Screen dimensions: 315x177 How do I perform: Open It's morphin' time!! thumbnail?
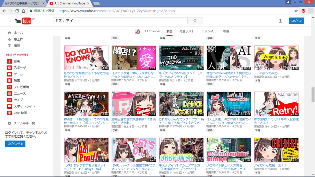(x=229, y=150)
